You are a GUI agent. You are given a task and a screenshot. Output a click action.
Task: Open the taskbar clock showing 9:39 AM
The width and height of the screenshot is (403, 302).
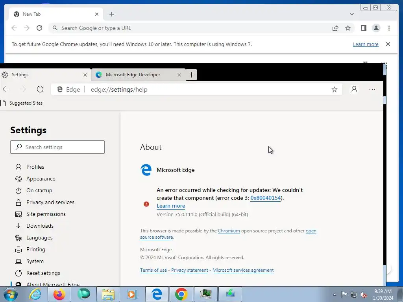[383, 294]
